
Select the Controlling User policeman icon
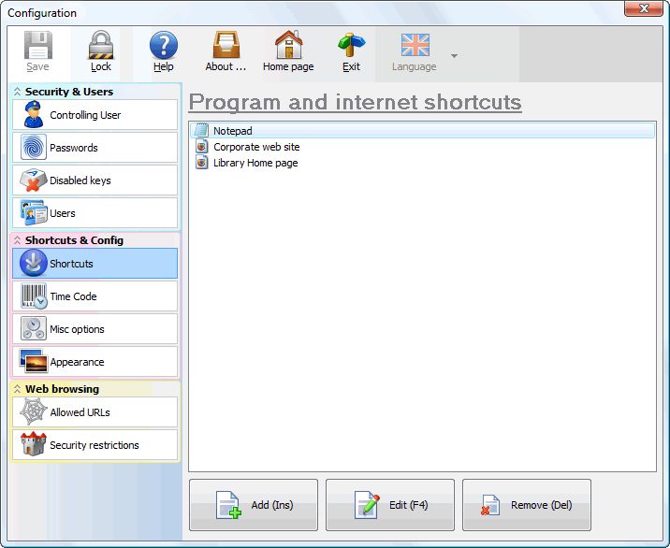(34, 114)
